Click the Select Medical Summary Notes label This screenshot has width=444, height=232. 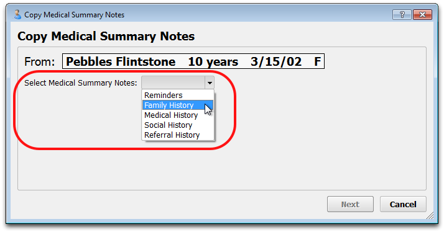[81, 83]
